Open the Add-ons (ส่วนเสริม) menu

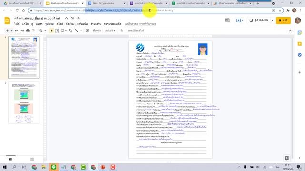96,24
